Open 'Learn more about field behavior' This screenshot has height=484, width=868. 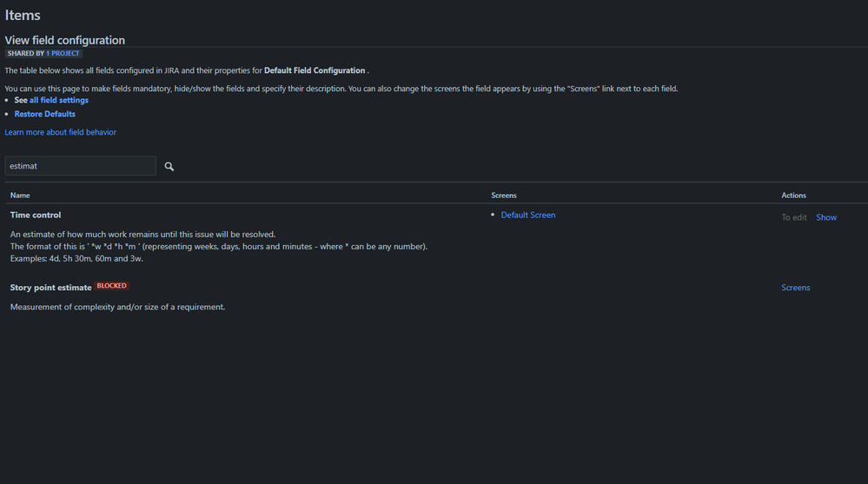tap(60, 132)
